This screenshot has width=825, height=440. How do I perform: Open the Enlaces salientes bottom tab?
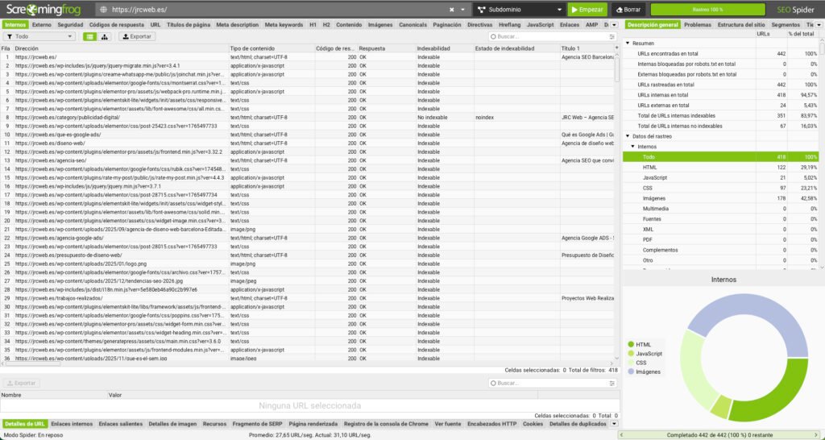pos(121,424)
